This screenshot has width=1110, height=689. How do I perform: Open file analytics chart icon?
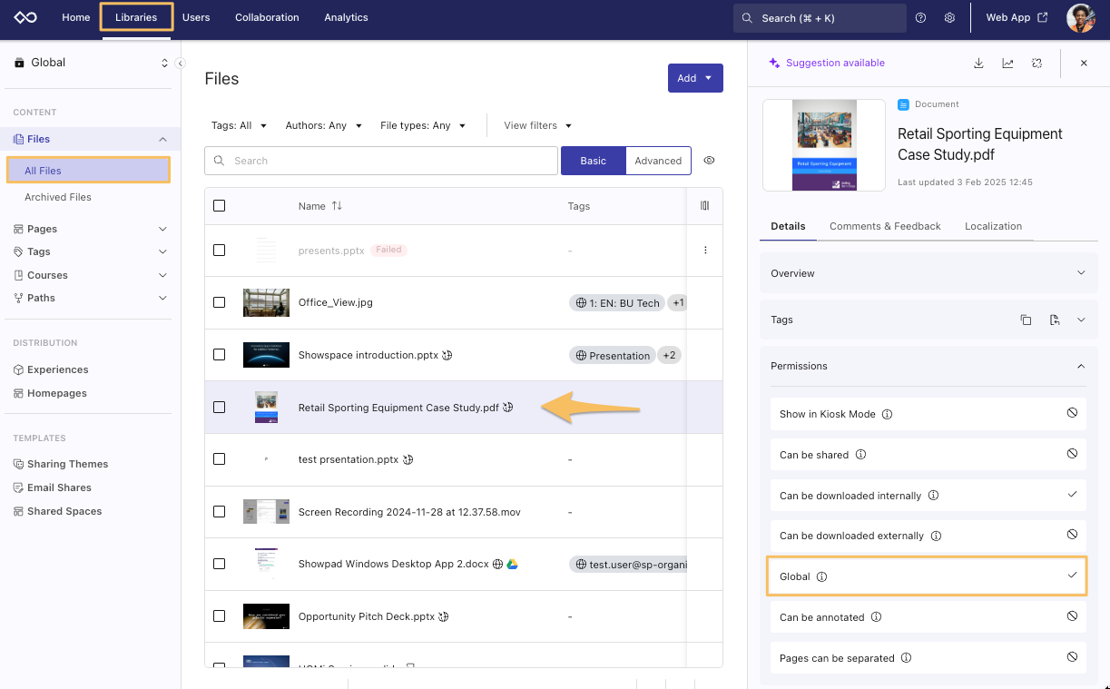pyautogui.click(x=1007, y=64)
